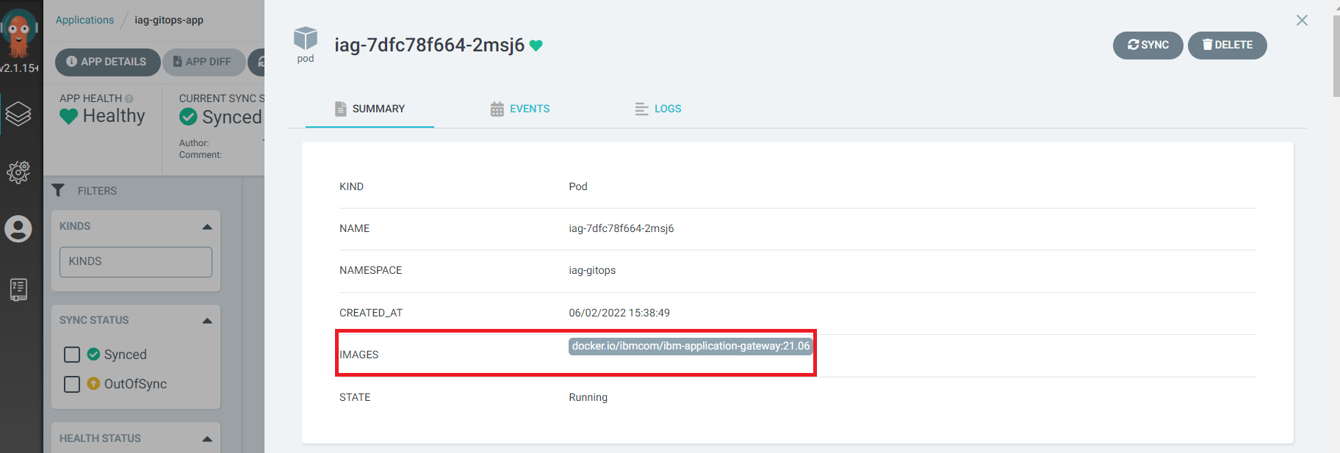The height and width of the screenshot is (453, 1340).
Task: Check the Synced filter checkbox
Action: pyautogui.click(x=72, y=355)
